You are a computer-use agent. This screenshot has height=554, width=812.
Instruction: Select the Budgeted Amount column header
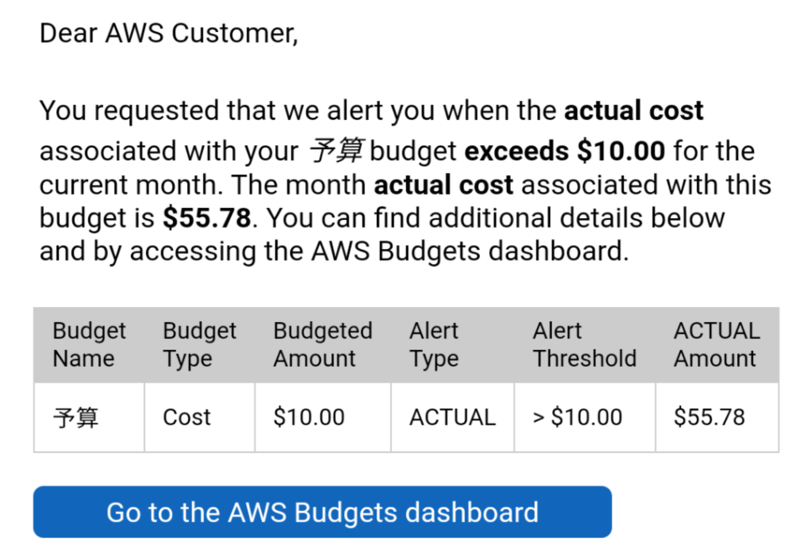click(x=323, y=345)
